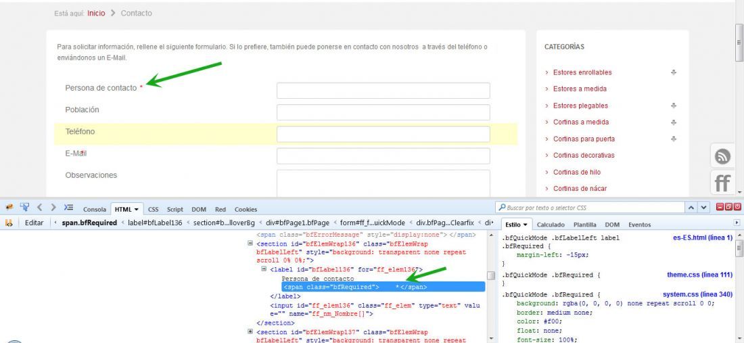Select the input ff_elem136 HTML node
This screenshot has width=744, height=343.
coord(375,309)
